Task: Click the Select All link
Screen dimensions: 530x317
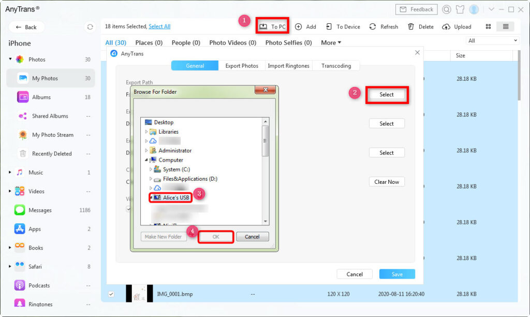Action: point(159,26)
